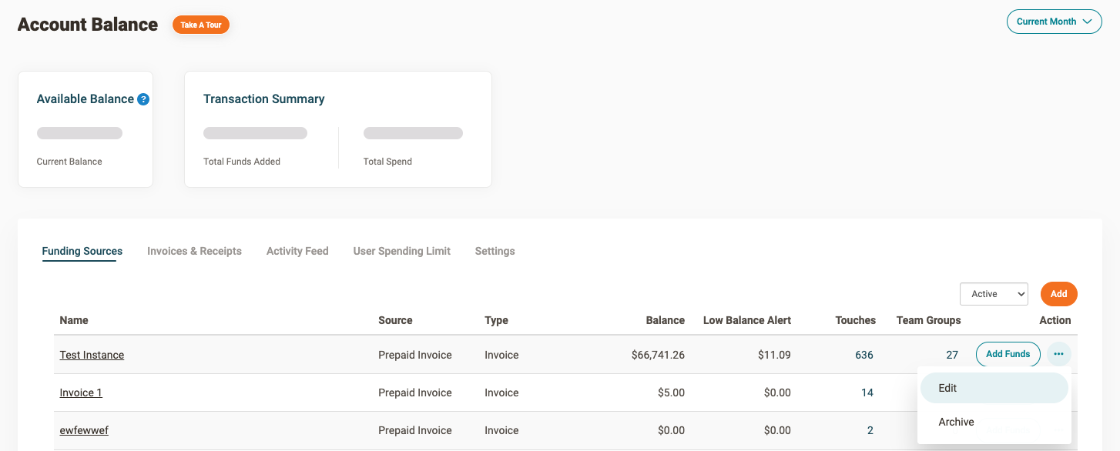Open the Activity Feed tab
The height and width of the screenshot is (451, 1120).
297,251
